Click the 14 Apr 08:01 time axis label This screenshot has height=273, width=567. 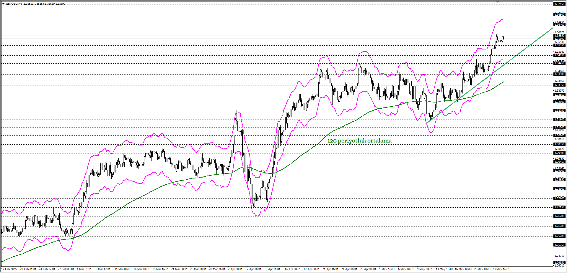pos(293,269)
